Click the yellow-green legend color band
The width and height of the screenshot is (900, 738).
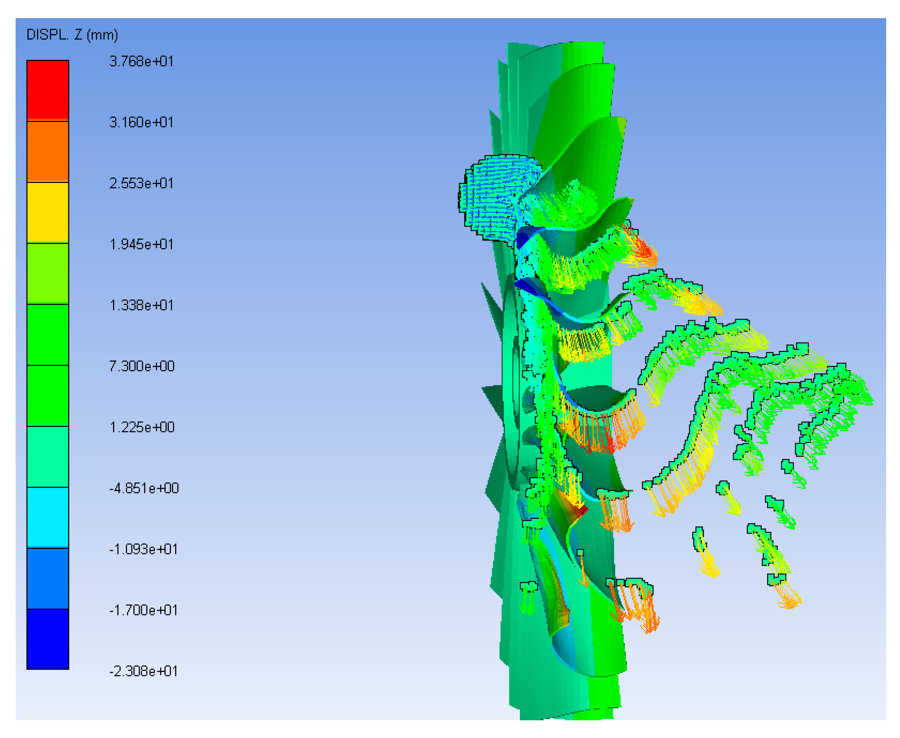click(48, 273)
